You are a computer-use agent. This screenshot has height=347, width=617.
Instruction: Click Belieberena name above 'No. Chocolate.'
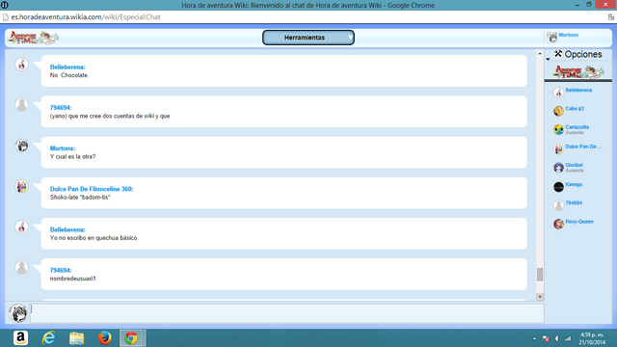(67, 67)
